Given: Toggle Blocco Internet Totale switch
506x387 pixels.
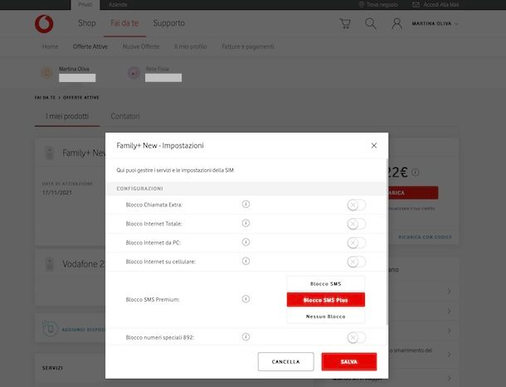Looking at the screenshot, I should [x=356, y=224].
